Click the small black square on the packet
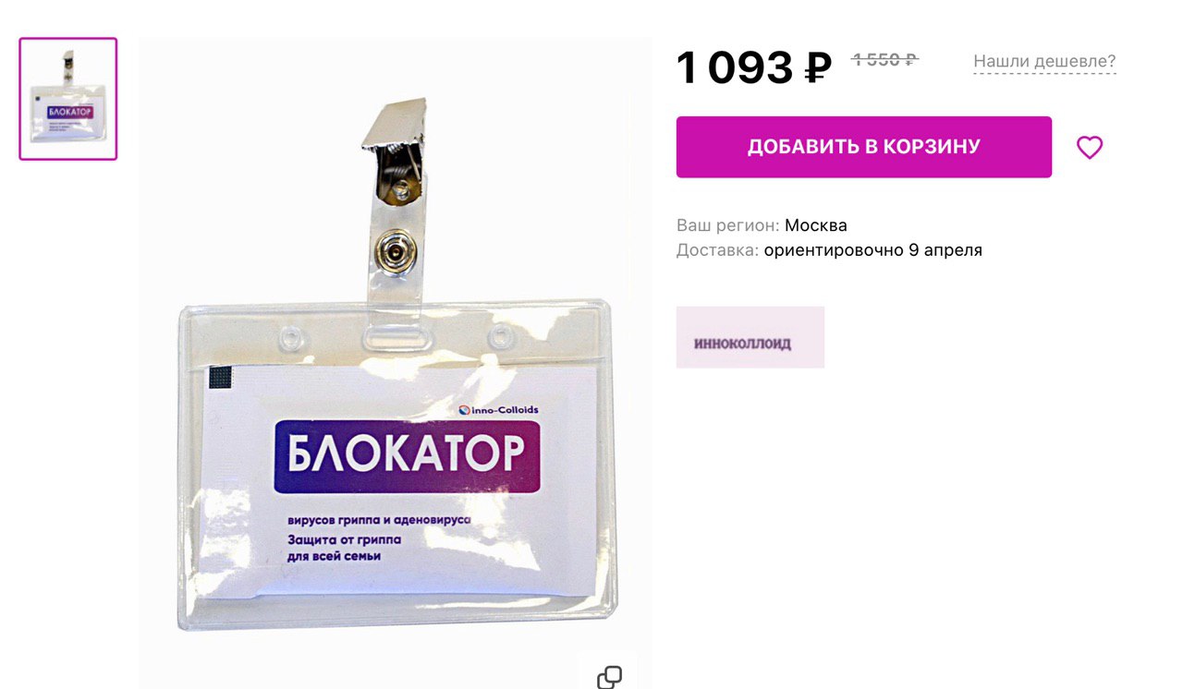Viewport: 1183px width, 689px height. pyautogui.click(x=220, y=376)
